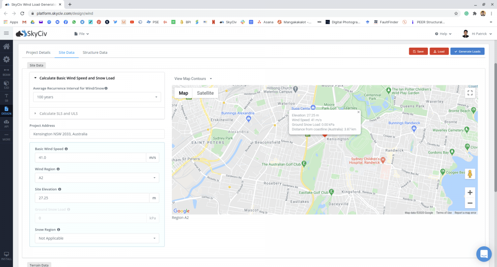Open the View Map Contours dropdown

click(193, 78)
